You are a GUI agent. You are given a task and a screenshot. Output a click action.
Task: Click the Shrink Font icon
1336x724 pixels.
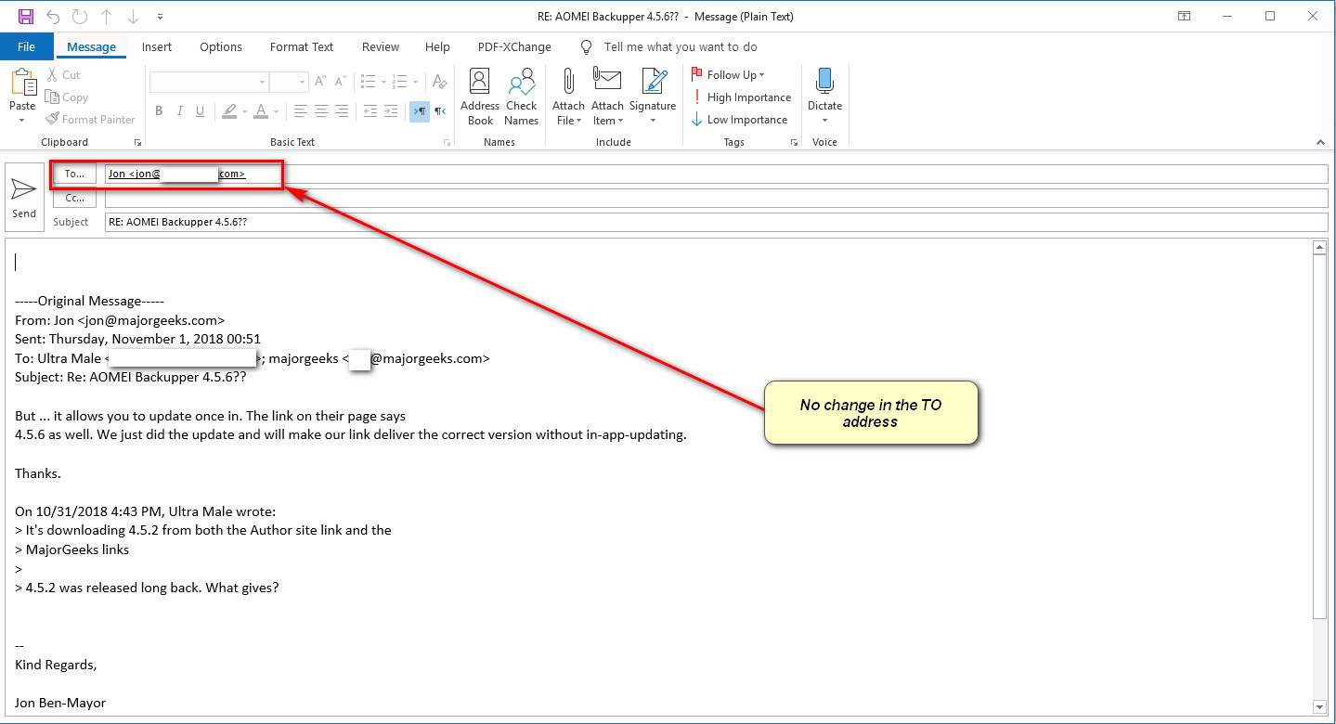tap(341, 83)
